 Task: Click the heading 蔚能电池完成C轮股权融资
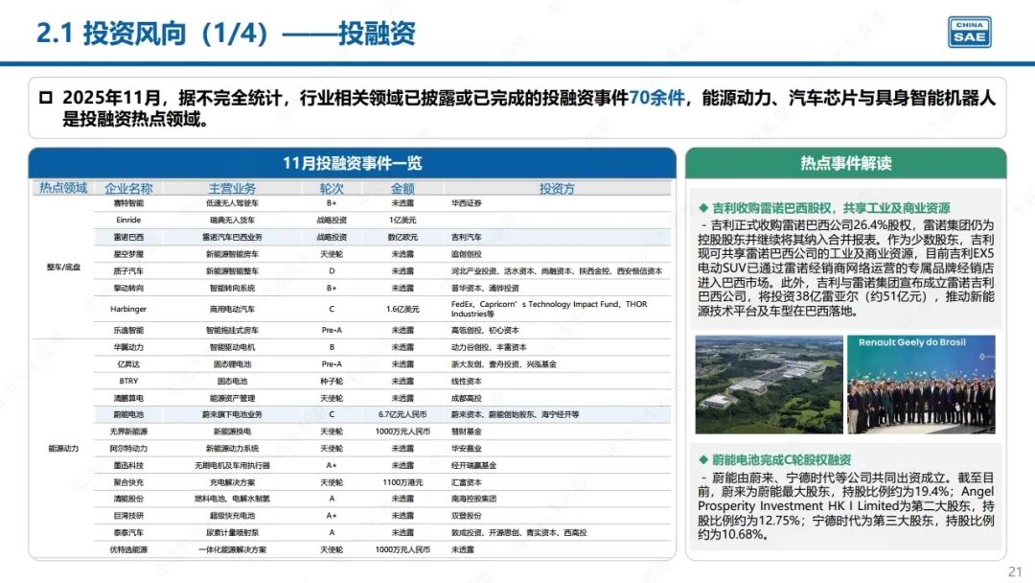(x=782, y=459)
